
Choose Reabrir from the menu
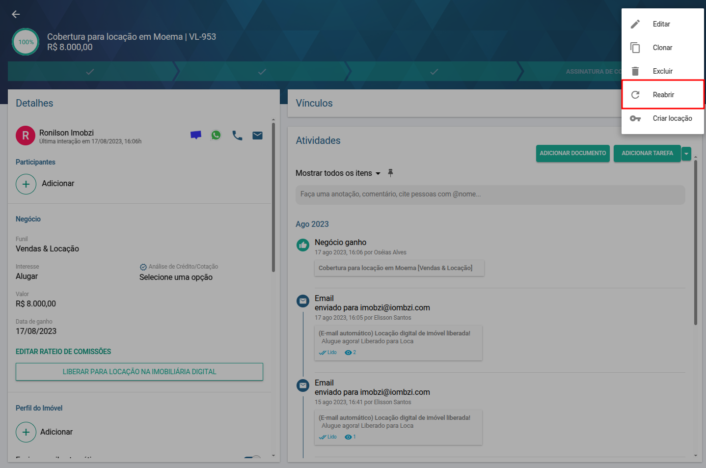point(663,95)
